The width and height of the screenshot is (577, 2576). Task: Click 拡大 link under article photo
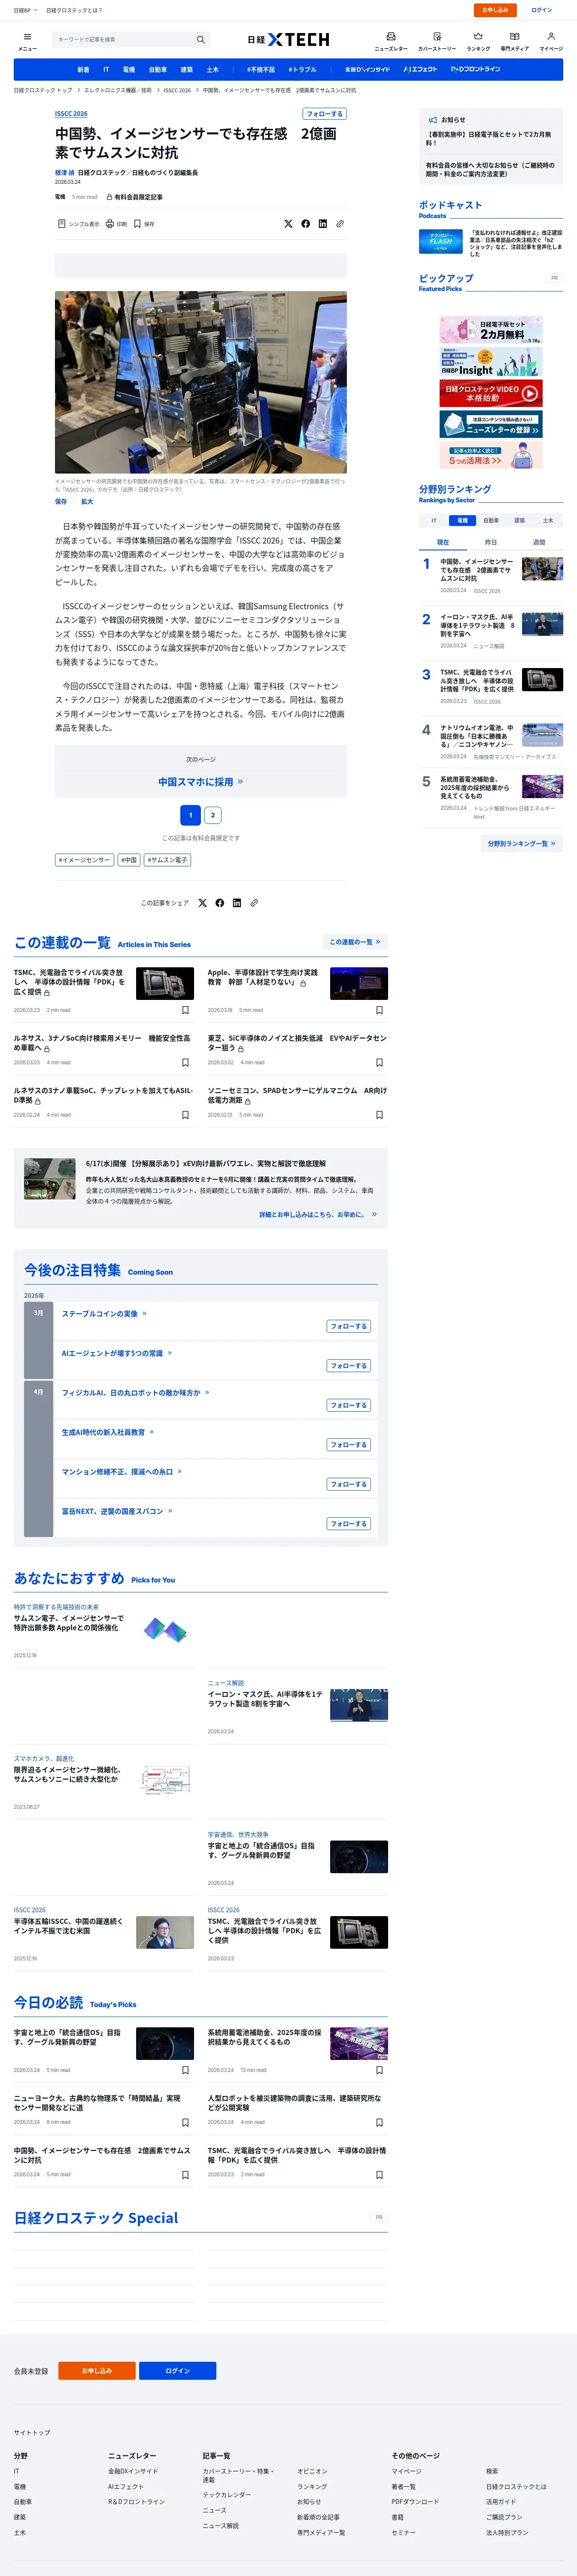click(x=87, y=502)
